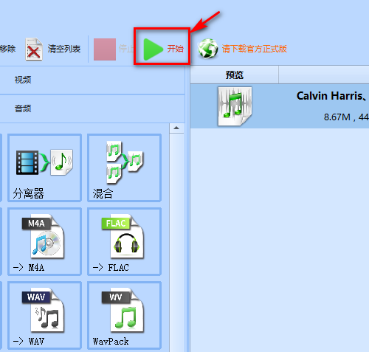Expand the 视频 video category
Screen dimensions: 369x352
92,80
